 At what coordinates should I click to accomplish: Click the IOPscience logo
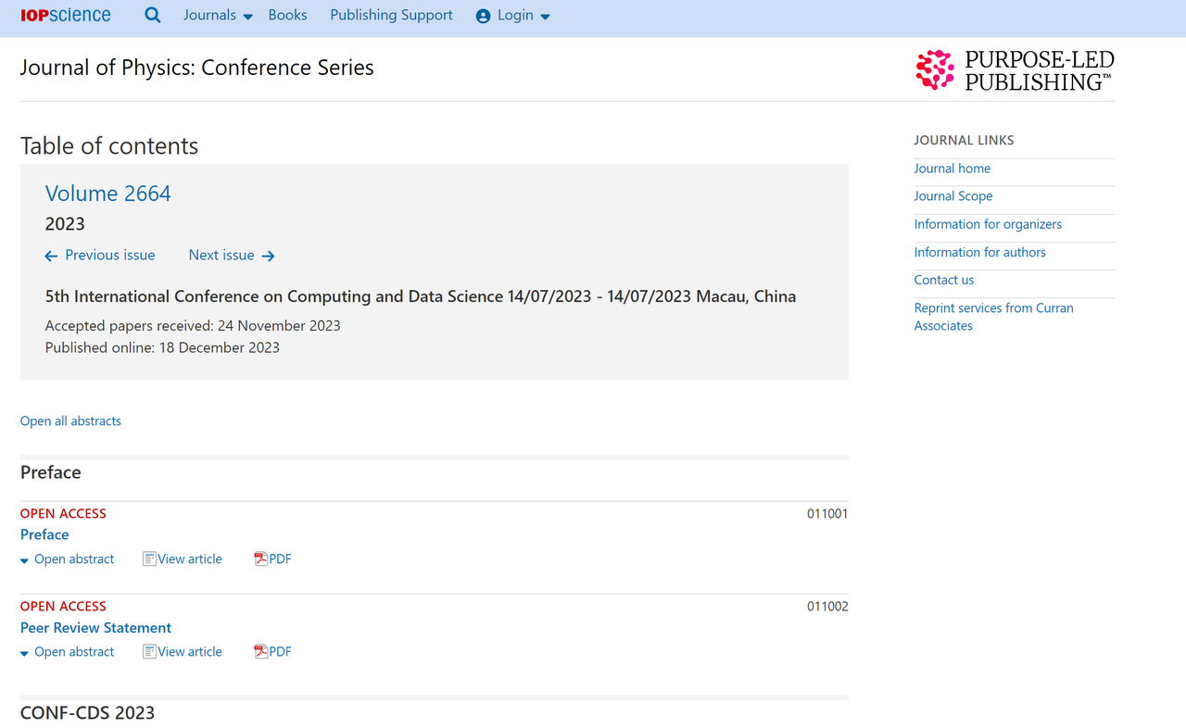66,16
